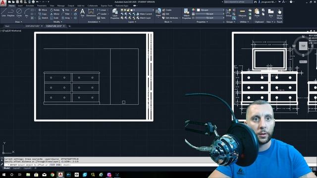Activate the Trim command

[66, 10]
